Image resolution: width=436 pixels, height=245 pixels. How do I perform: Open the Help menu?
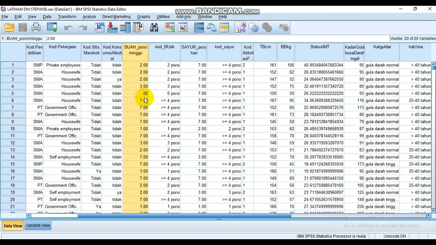click(223, 17)
